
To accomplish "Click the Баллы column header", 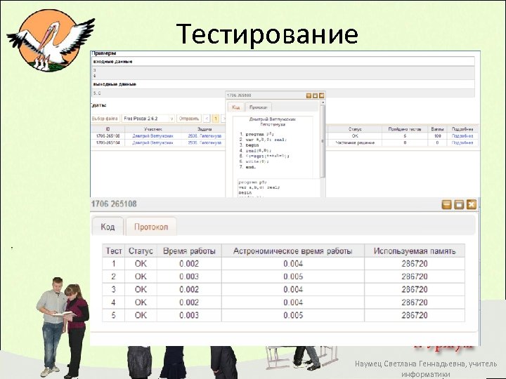I will point(437,129).
